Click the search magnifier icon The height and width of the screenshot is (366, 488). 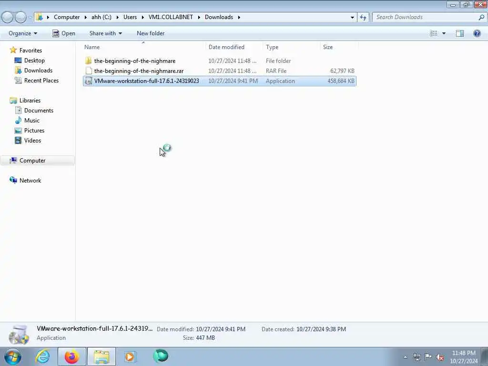(x=481, y=17)
